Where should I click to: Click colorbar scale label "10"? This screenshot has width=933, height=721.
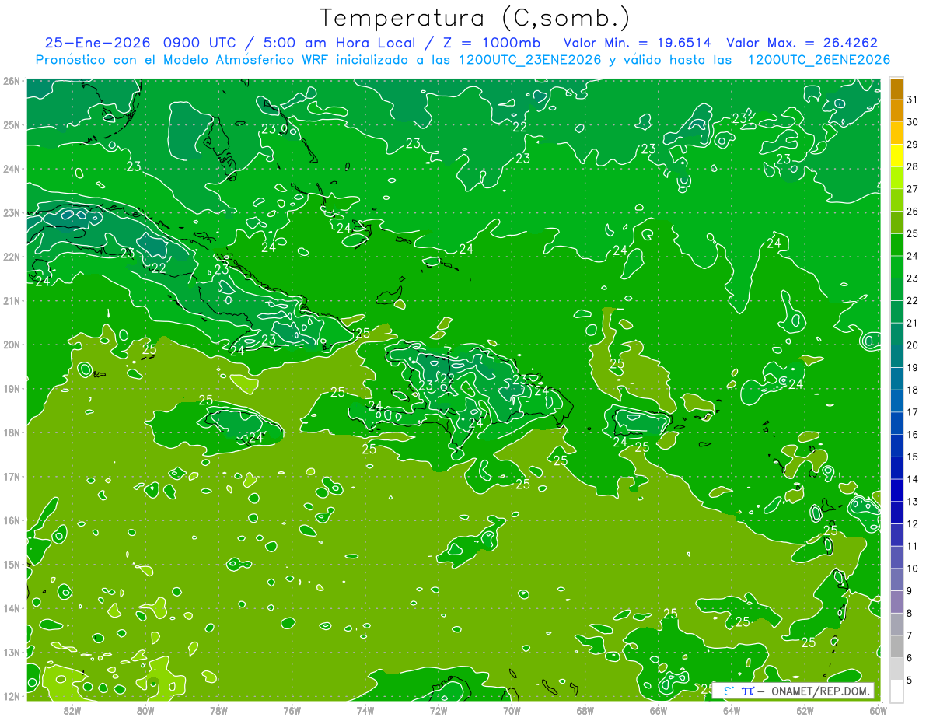click(912, 569)
